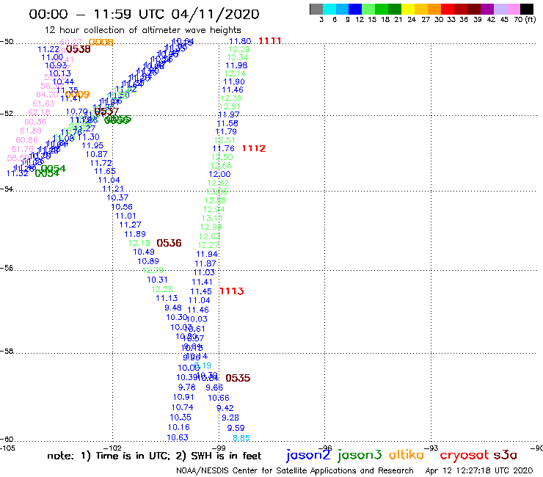Click the light blue value 8.85
543x477 pixels.
point(241,438)
